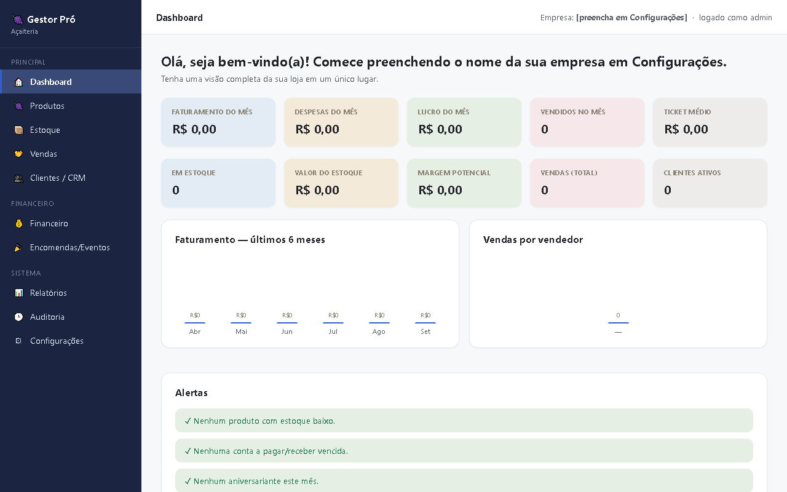Click the Financeiro money bag icon
Viewport: 787px width, 492px height.
coord(18,223)
